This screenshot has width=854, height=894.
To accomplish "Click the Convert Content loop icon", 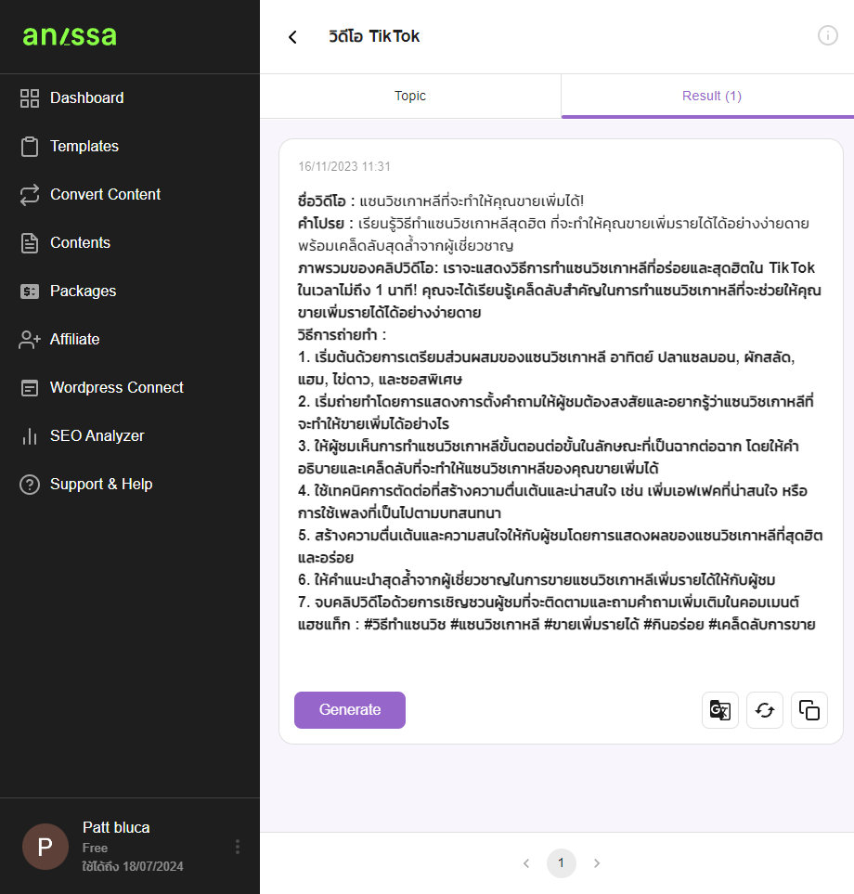I will (x=30, y=194).
